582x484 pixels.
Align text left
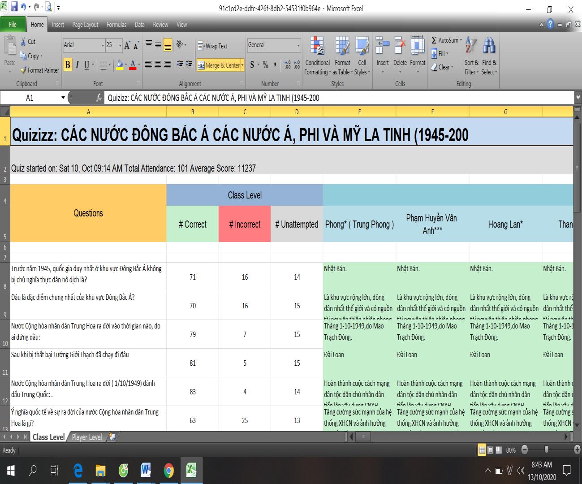coord(148,65)
